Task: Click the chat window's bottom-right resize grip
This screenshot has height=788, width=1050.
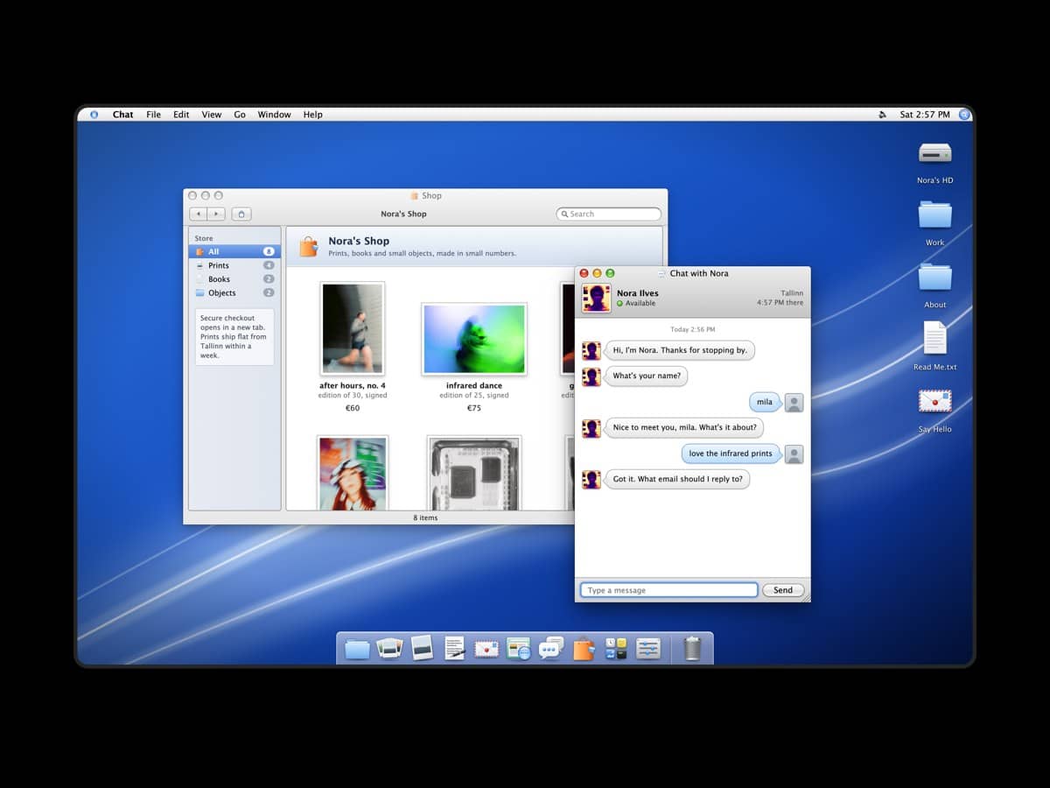Action: [x=805, y=596]
